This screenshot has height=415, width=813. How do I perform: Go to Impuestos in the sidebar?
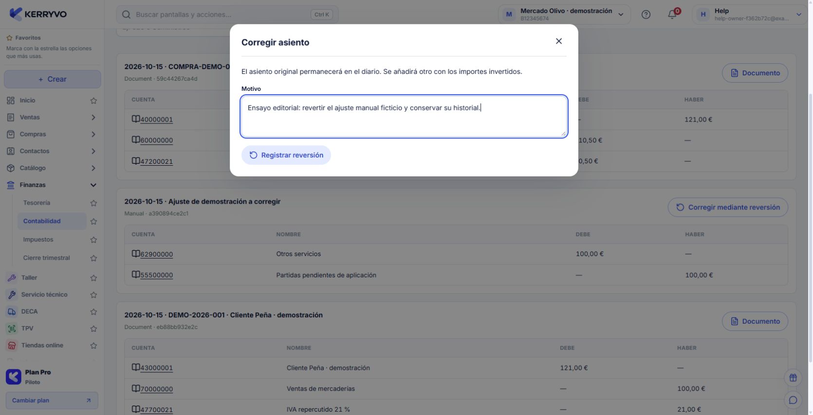pos(38,240)
